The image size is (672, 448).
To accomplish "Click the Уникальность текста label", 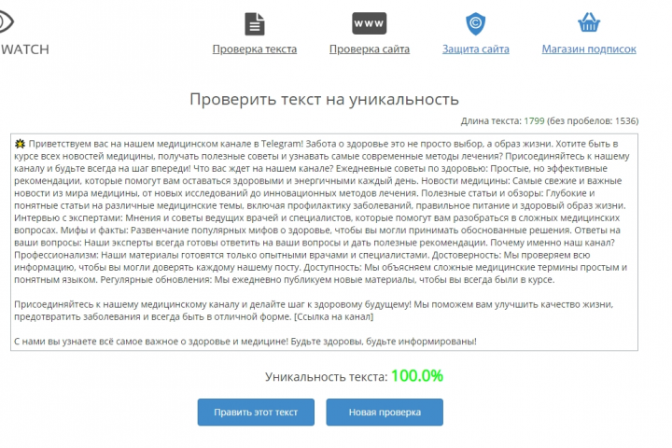I will tap(326, 377).
